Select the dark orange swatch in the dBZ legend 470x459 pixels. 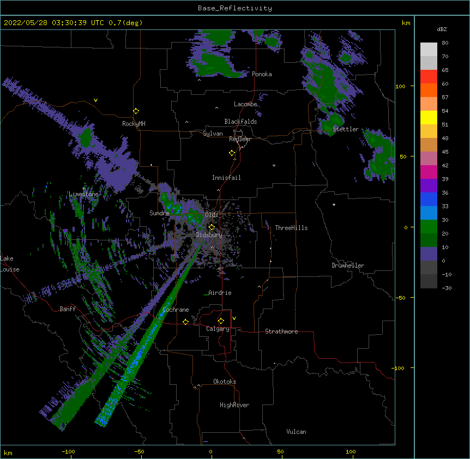pos(429,90)
